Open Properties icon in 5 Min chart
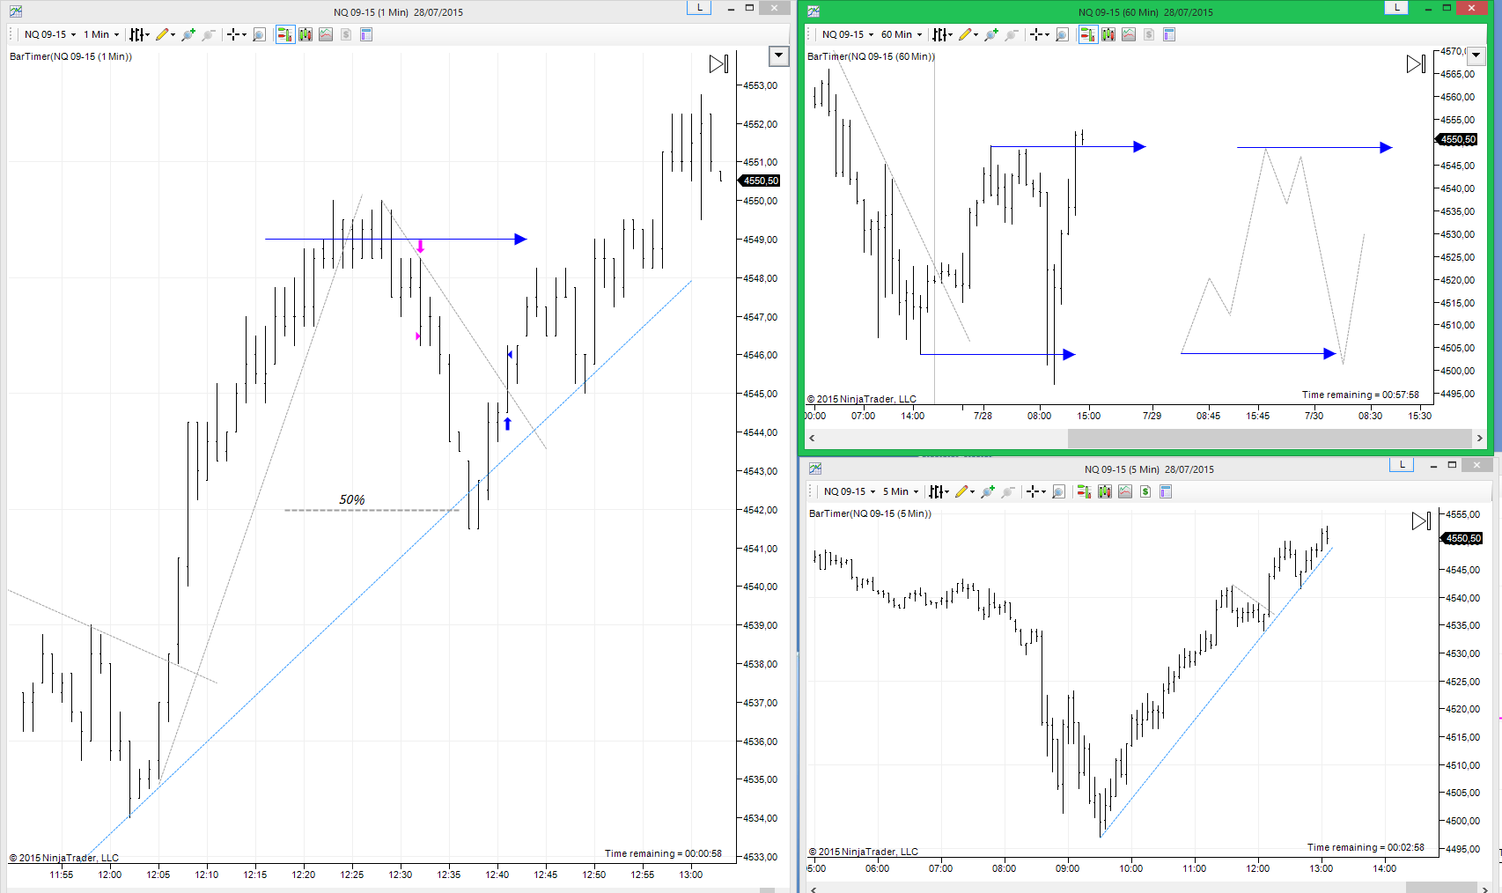 coord(1166,491)
